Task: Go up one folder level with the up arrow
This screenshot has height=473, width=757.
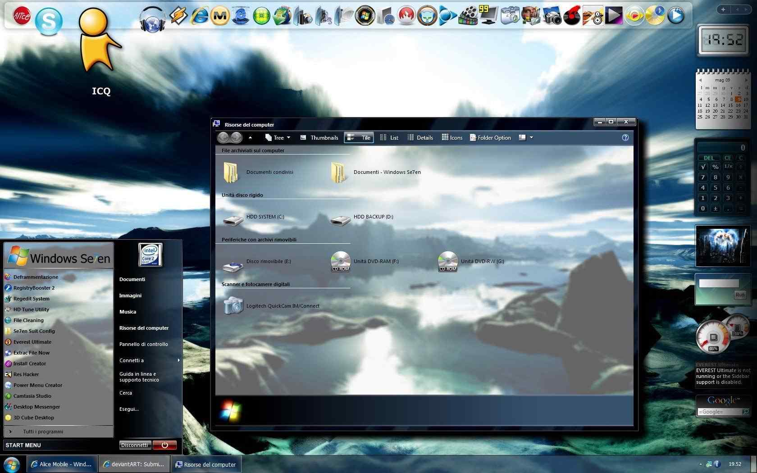Action: [250, 137]
